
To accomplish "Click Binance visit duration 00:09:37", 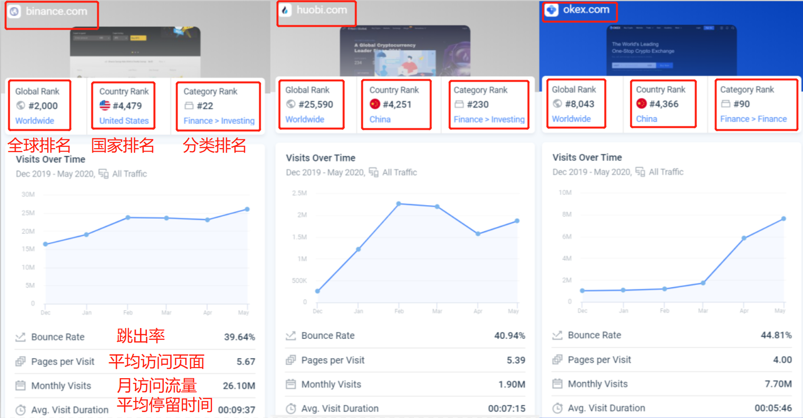I will [236, 410].
